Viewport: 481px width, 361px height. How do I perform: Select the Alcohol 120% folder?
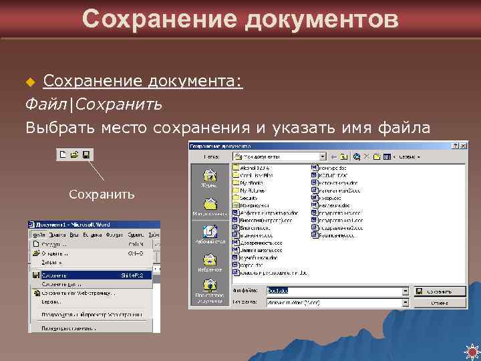(x=252, y=168)
